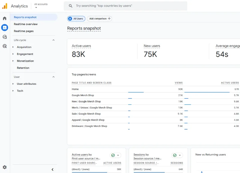The width and height of the screenshot is (240, 173).
Task: Click the Google Analytics logo
Action: point(5,6)
